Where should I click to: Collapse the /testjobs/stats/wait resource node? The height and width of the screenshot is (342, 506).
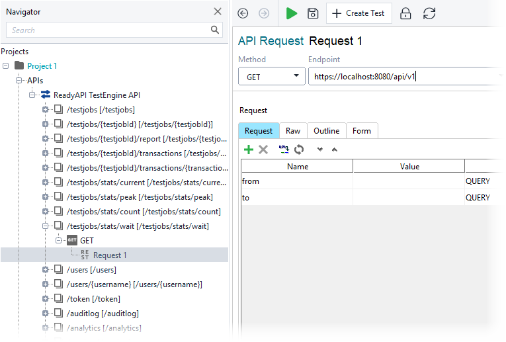tap(45, 226)
